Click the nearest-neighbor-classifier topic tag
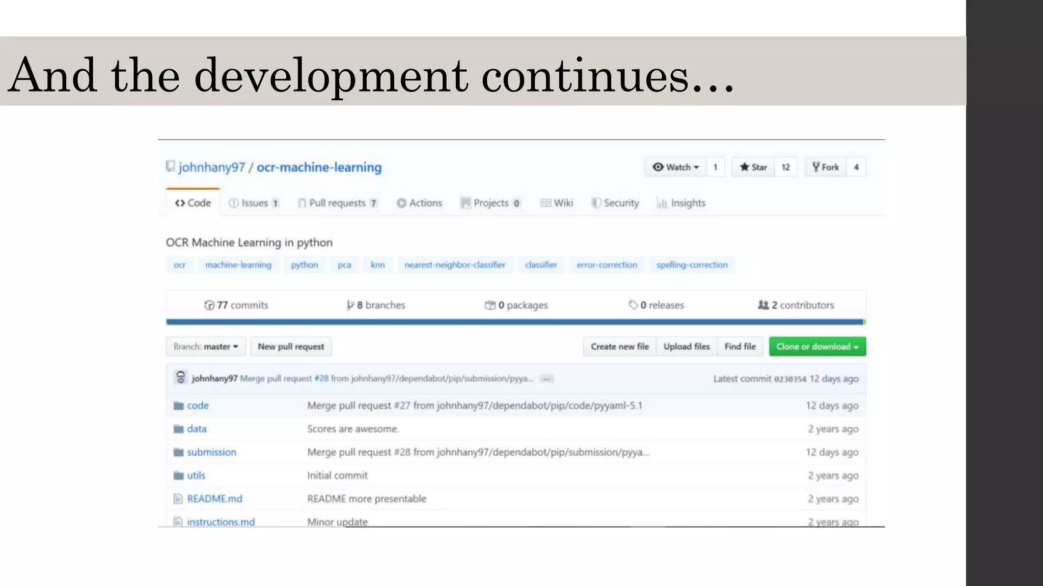1043x586 pixels. click(455, 265)
